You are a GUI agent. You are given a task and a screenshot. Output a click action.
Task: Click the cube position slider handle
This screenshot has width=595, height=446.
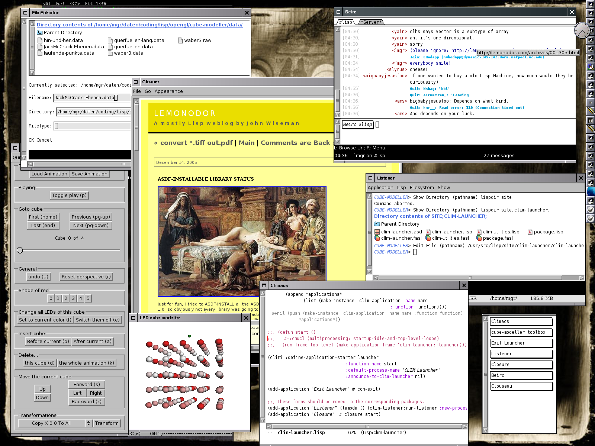point(20,251)
